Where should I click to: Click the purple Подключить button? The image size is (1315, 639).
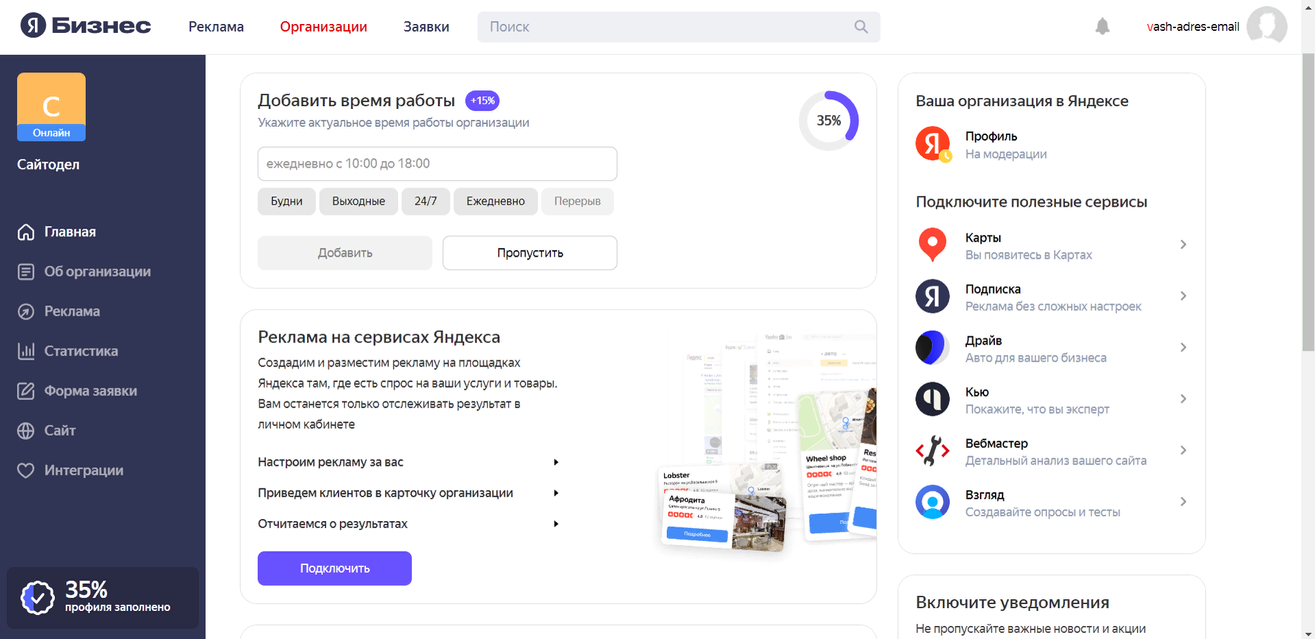tap(334, 568)
